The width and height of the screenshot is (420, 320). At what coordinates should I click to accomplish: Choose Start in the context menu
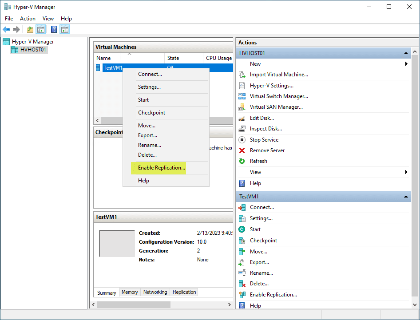coord(166,100)
